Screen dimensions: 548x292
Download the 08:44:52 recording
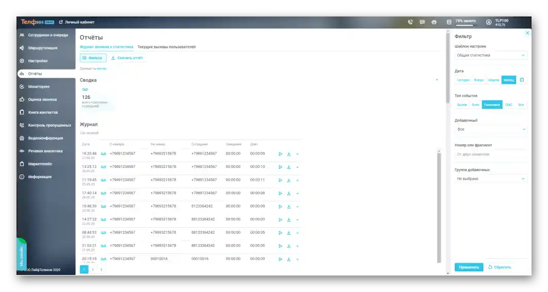[x=288, y=233]
